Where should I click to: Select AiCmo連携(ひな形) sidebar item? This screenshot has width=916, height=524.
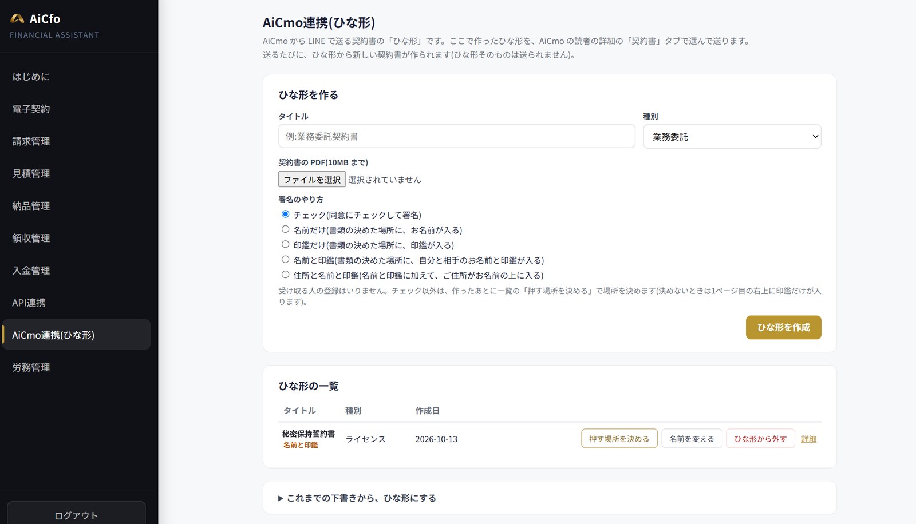point(76,335)
